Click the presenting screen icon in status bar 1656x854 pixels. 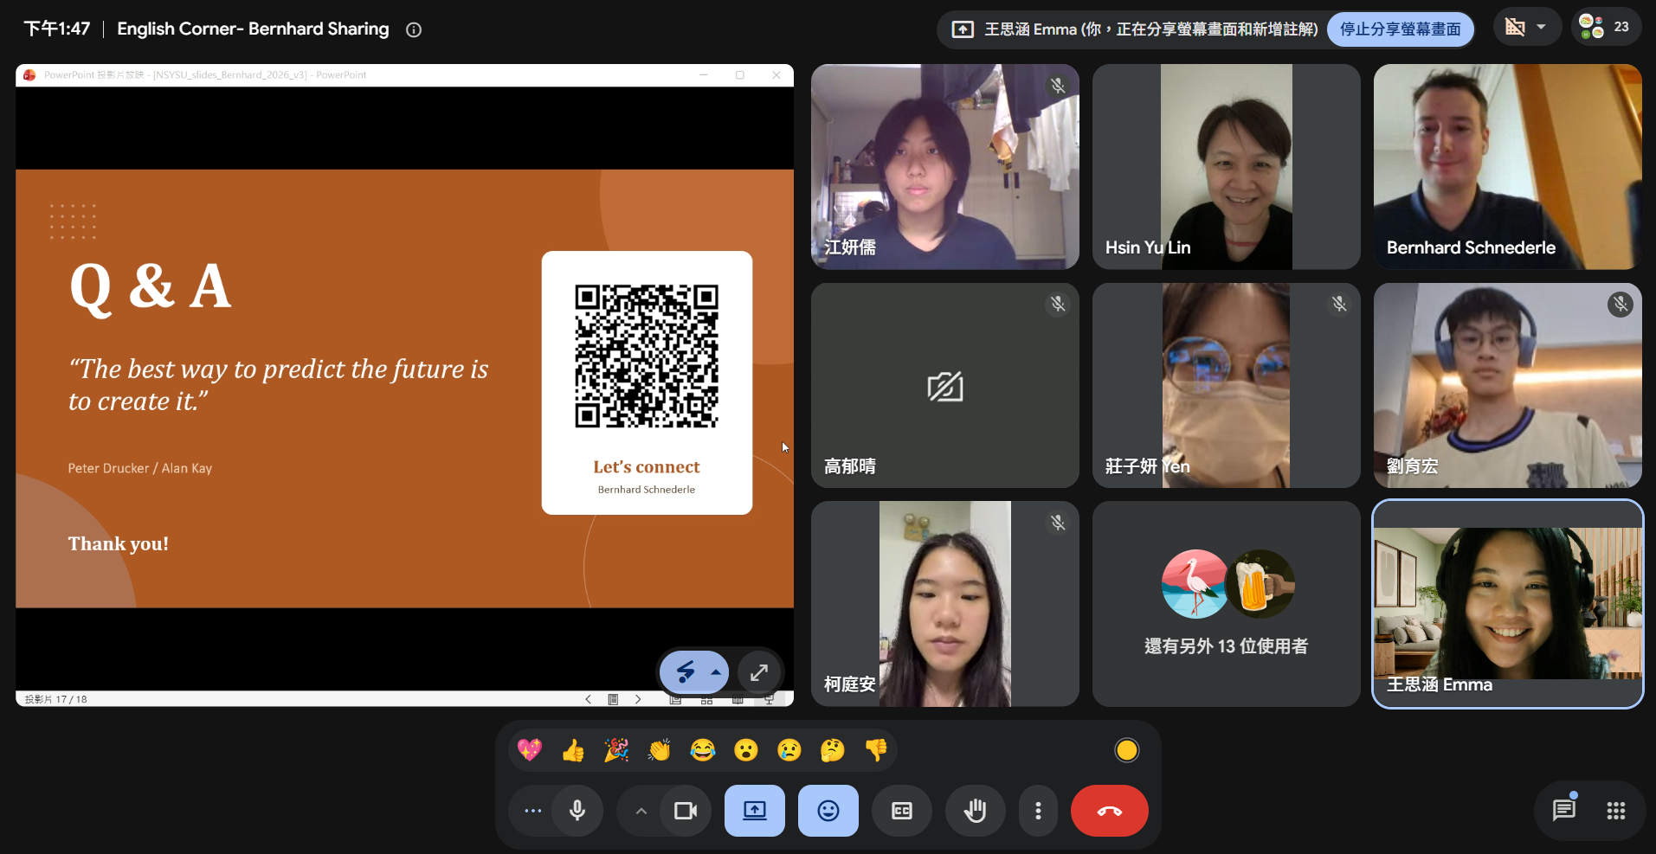[x=963, y=29]
